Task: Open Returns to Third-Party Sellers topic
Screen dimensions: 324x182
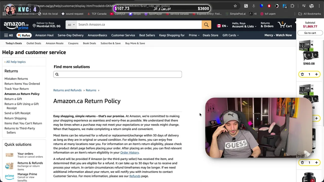Action: pyautogui.click(x=20, y=130)
